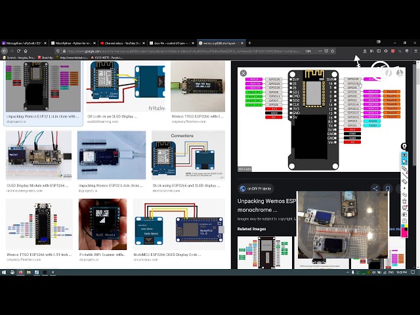
Task: Open the DIY Projects source link
Action: 255,188
